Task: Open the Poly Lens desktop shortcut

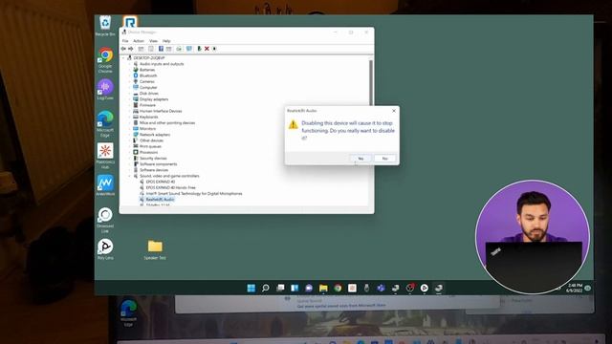Action: [x=105, y=249]
